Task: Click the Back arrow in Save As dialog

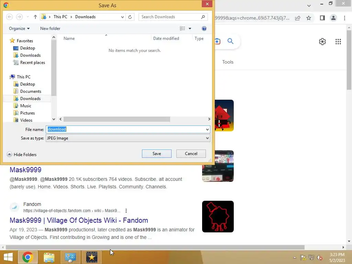Action: point(9,17)
